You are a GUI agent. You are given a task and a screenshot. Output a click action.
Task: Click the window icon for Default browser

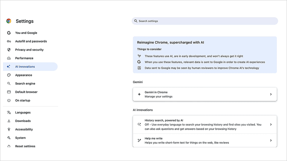9,92
